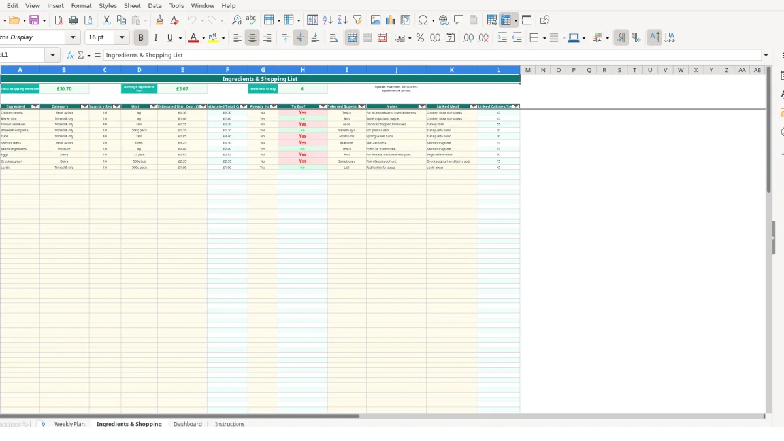The height and width of the screenshot is (441, 784).
Task: Toggle left-to-right text direction
Action: [621, 38]
